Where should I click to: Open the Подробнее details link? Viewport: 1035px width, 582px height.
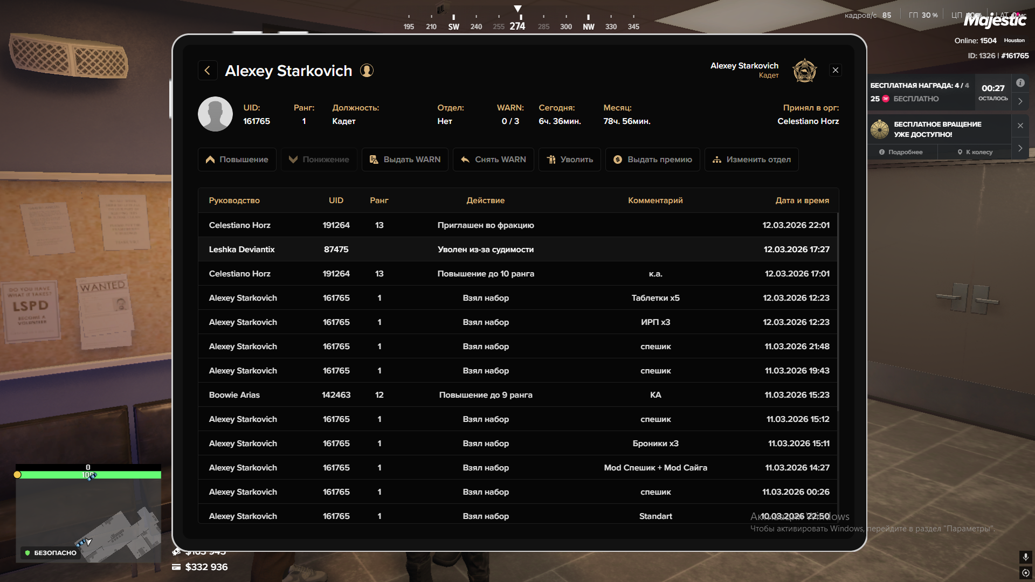point(901,152)
